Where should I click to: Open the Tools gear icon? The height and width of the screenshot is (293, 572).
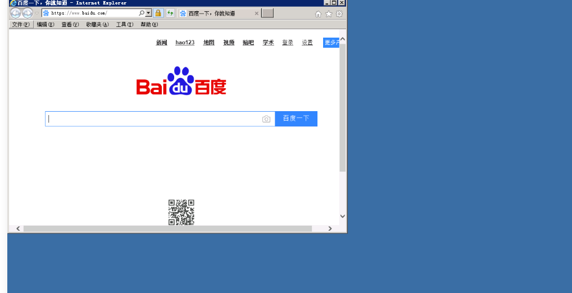pyautogui.click(x=339, y=14)
